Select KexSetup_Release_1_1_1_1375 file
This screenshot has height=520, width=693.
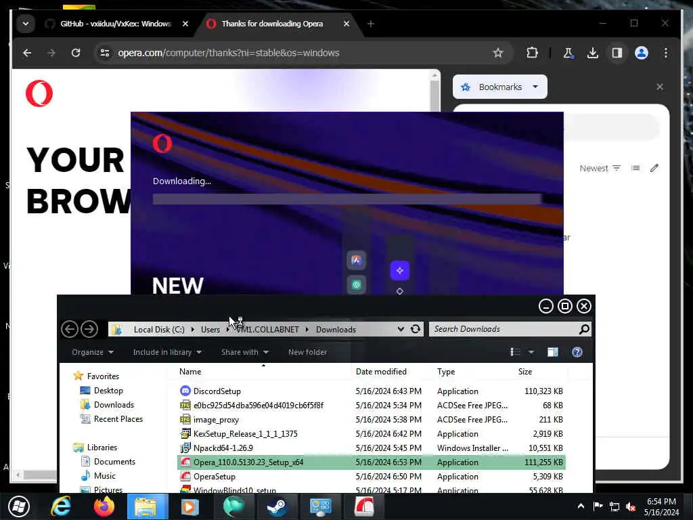coord(370,434)
